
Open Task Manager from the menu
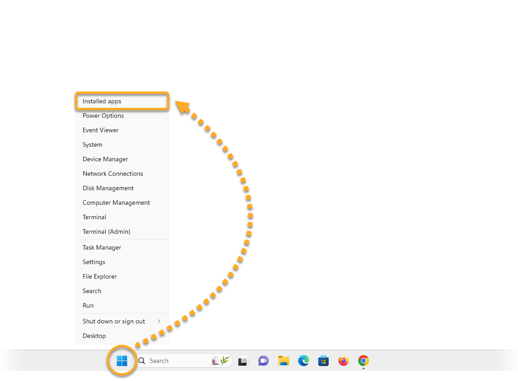click(102, 248)
